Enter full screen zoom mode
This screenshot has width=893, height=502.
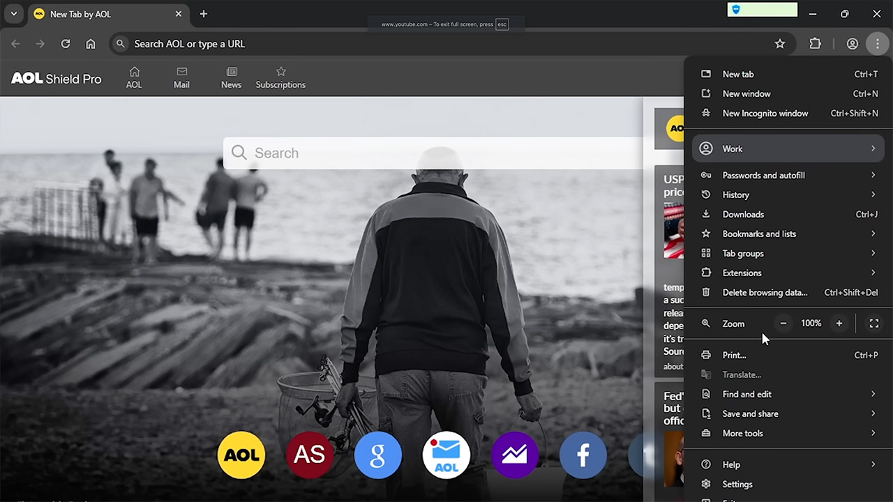click(873, 323)
